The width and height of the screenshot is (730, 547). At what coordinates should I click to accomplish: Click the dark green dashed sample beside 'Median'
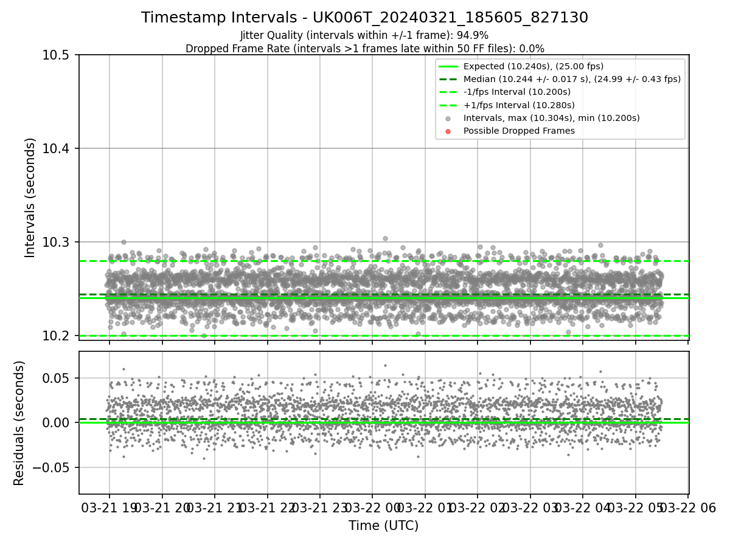point(448,79)
